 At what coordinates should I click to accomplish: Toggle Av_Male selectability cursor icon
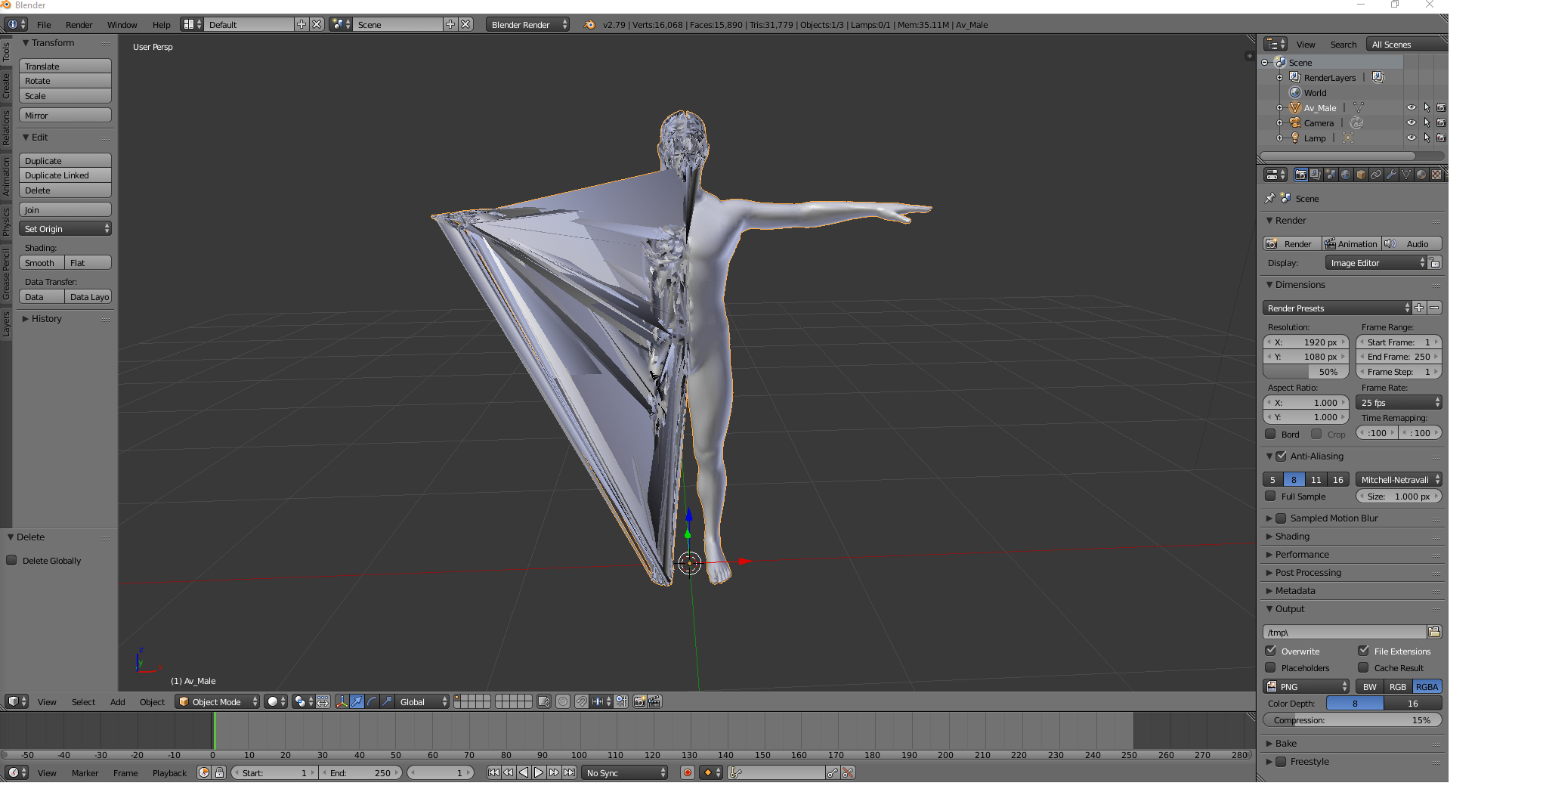pyautogui.click(x=1427, y=107)
